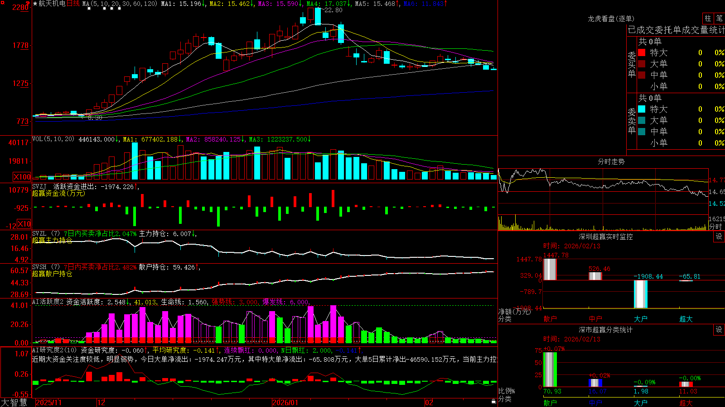Click the first white star marker under MA parameters
The height and width of the screenshot is (407, 725).
[x=89, y=9]
